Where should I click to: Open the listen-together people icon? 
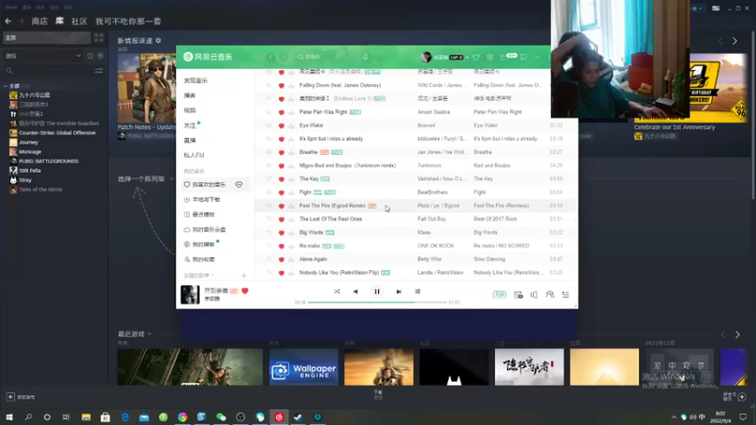(x=550, y=295)
